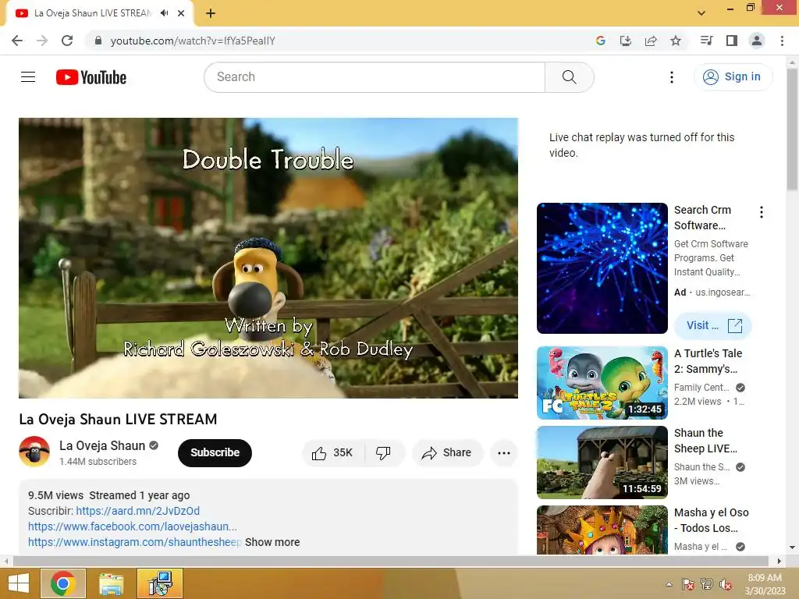
Task: Open the Masha y el Oso thumbnail
Action: point(602,530)
